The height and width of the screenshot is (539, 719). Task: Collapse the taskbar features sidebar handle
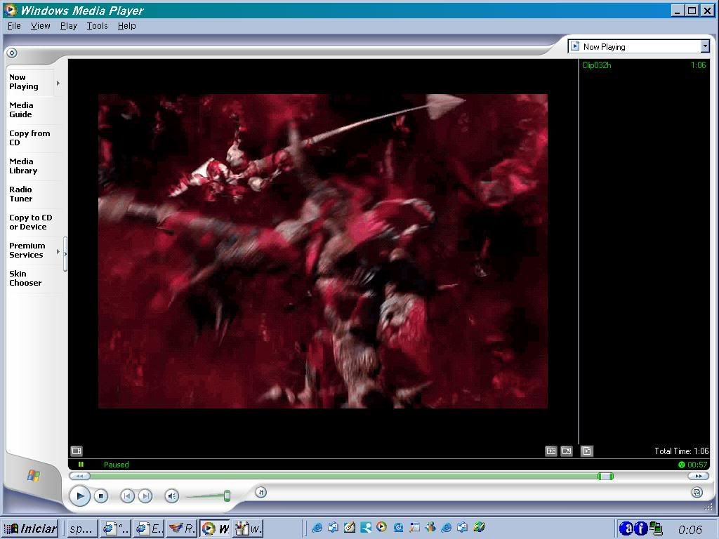(65, 253)
